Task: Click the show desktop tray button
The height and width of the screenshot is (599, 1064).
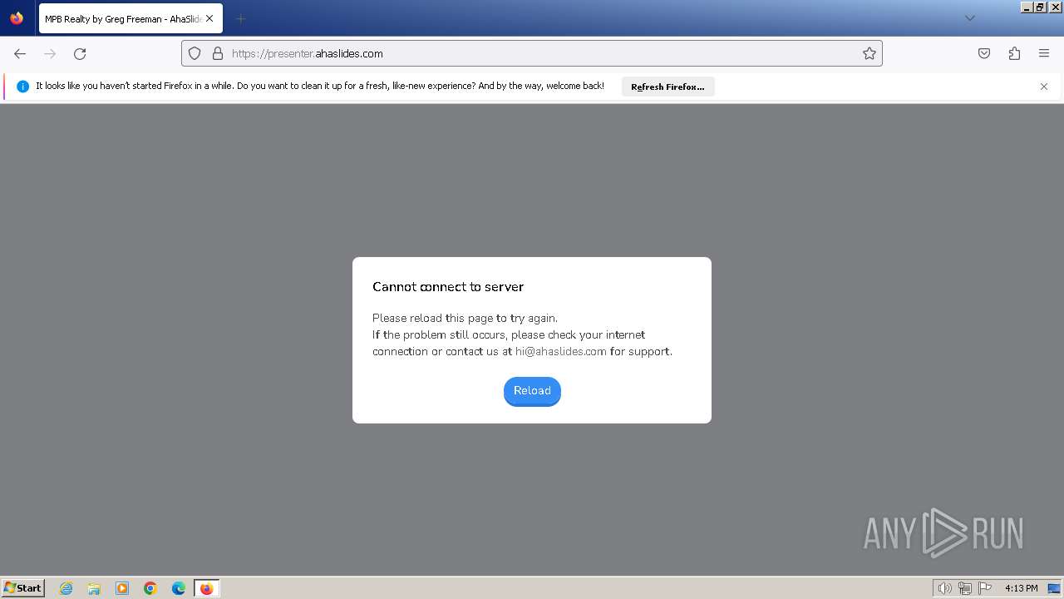Action: pyautogui.click(x=1054, y=588)
